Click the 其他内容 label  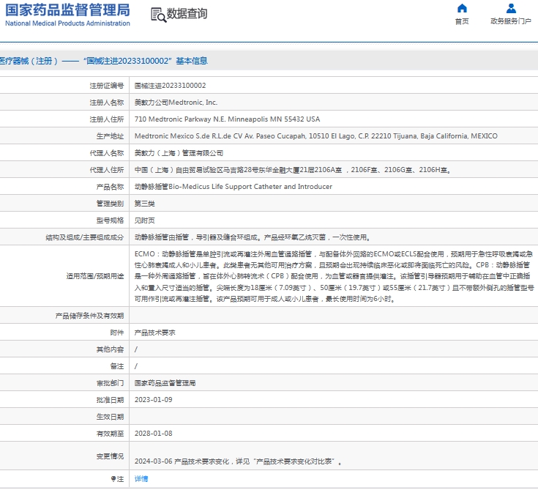[110, 349]
